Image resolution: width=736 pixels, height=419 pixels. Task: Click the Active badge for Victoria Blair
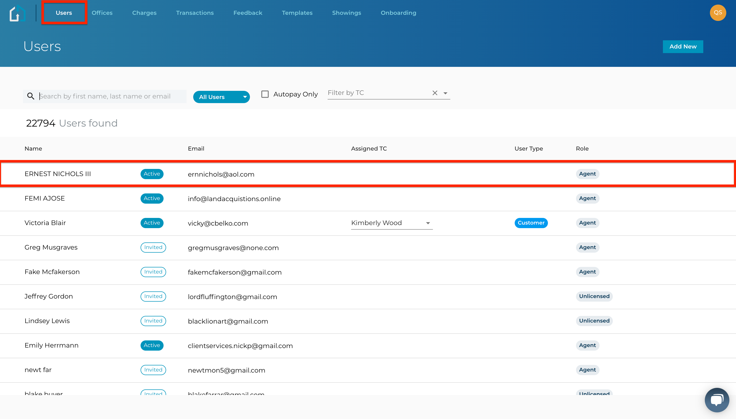tap(152, 223)
